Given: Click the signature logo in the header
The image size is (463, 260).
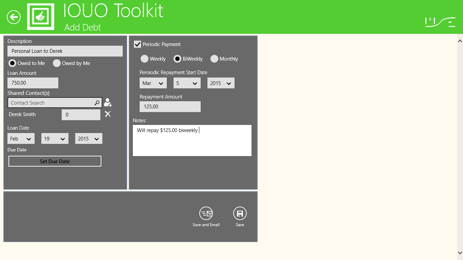Looking at the screenshot, I should click(440, 22).
